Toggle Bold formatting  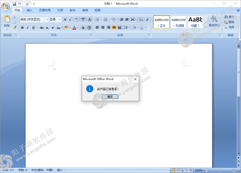[23, 27]
